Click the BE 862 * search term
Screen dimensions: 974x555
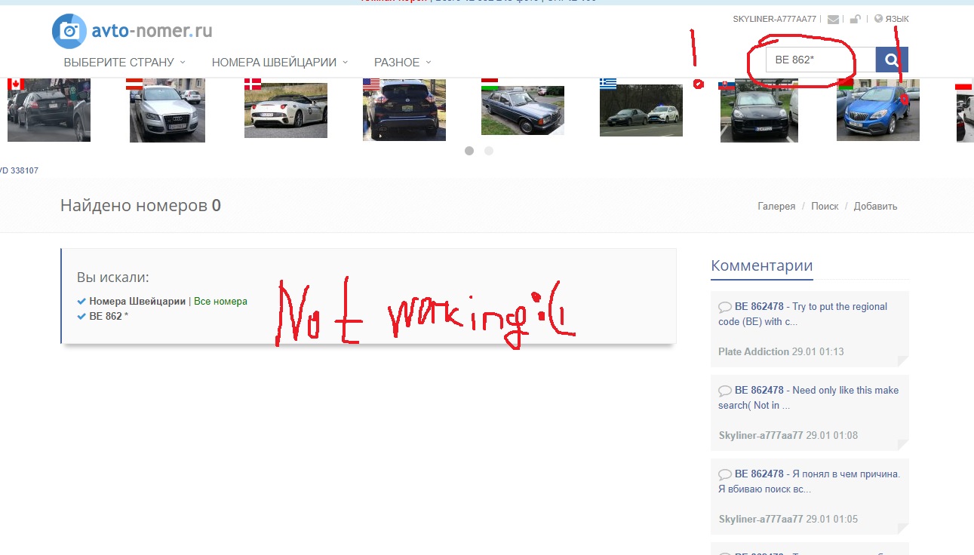[109, 316]
